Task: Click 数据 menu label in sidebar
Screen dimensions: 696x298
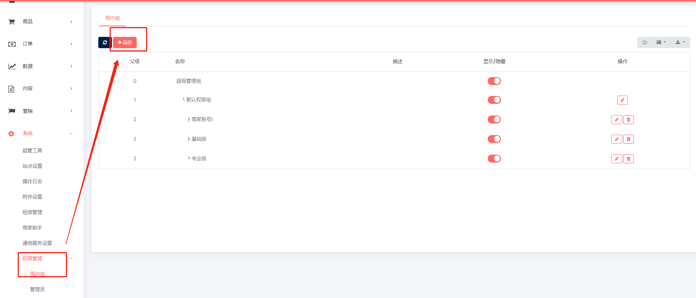Action: (x=27, y=66)
